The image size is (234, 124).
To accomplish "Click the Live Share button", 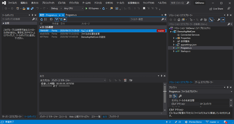I will 216,9.
